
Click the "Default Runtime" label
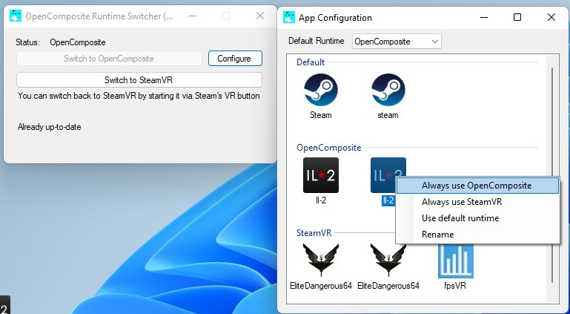317,41
